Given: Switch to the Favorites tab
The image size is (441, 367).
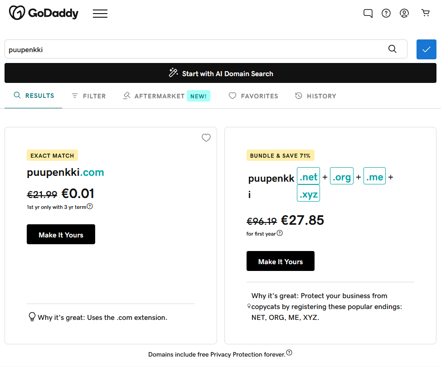Looking at the screenshot, I should 253,96.
